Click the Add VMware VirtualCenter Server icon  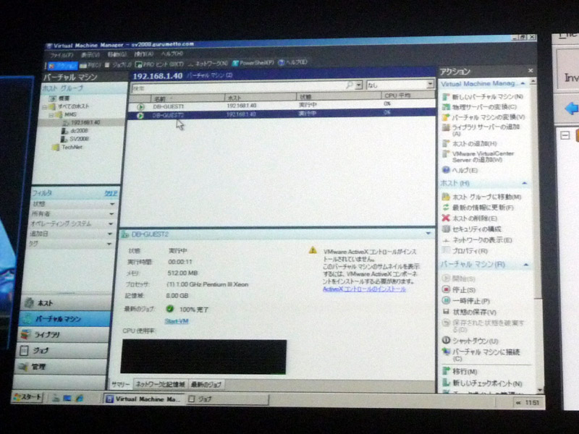[x=446, y=154]
